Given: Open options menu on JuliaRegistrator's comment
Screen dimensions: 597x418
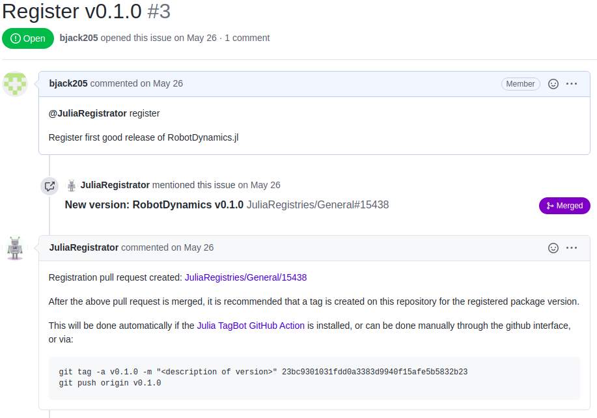Looking at the screenshot, I should point(572,248).
